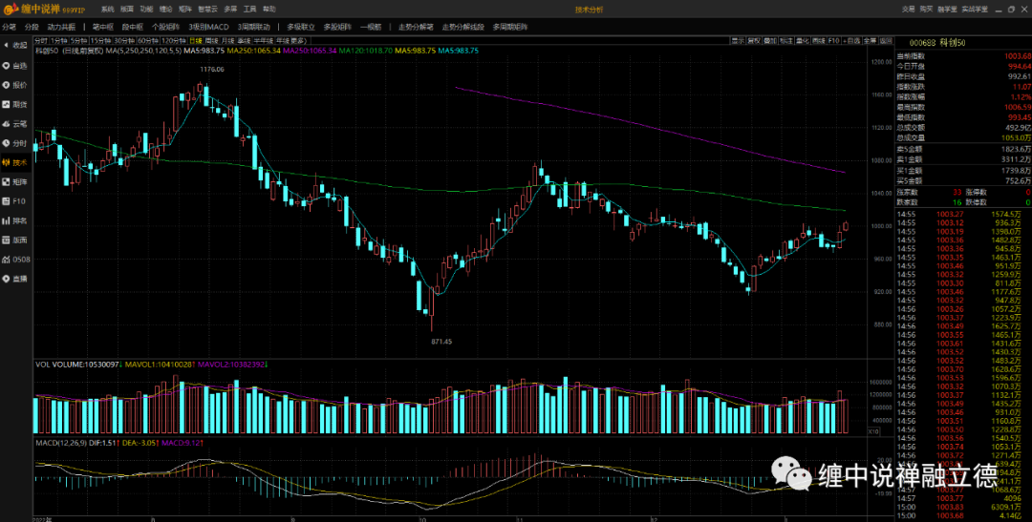This screenshot has width=1032, height=522.
Task: Select 多级联立 toolbar item
Action: (301, 28)
